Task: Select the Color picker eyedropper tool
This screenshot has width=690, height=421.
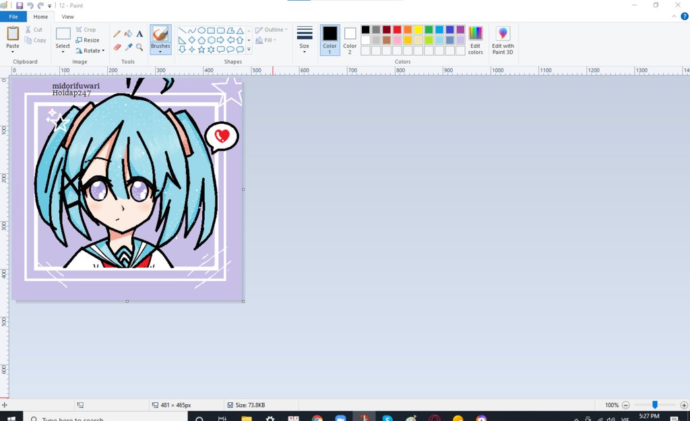Action: point(128,47)
